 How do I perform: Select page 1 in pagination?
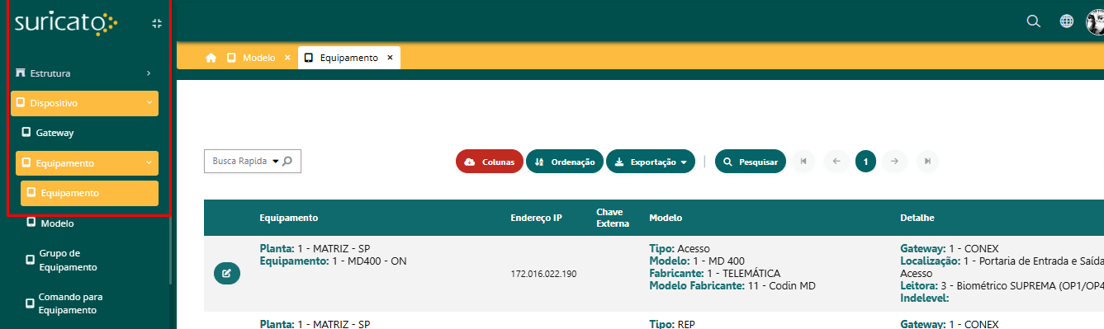coord(865,162)
